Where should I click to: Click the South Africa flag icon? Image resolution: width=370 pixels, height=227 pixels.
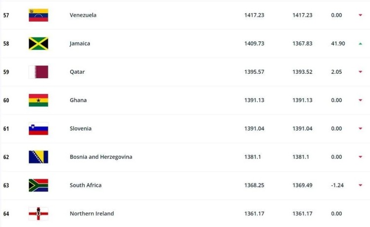click(38, 185)
